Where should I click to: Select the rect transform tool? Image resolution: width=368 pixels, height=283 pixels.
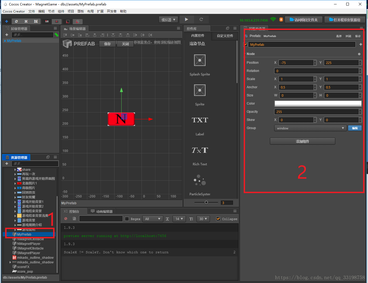(x=36, y=21)
